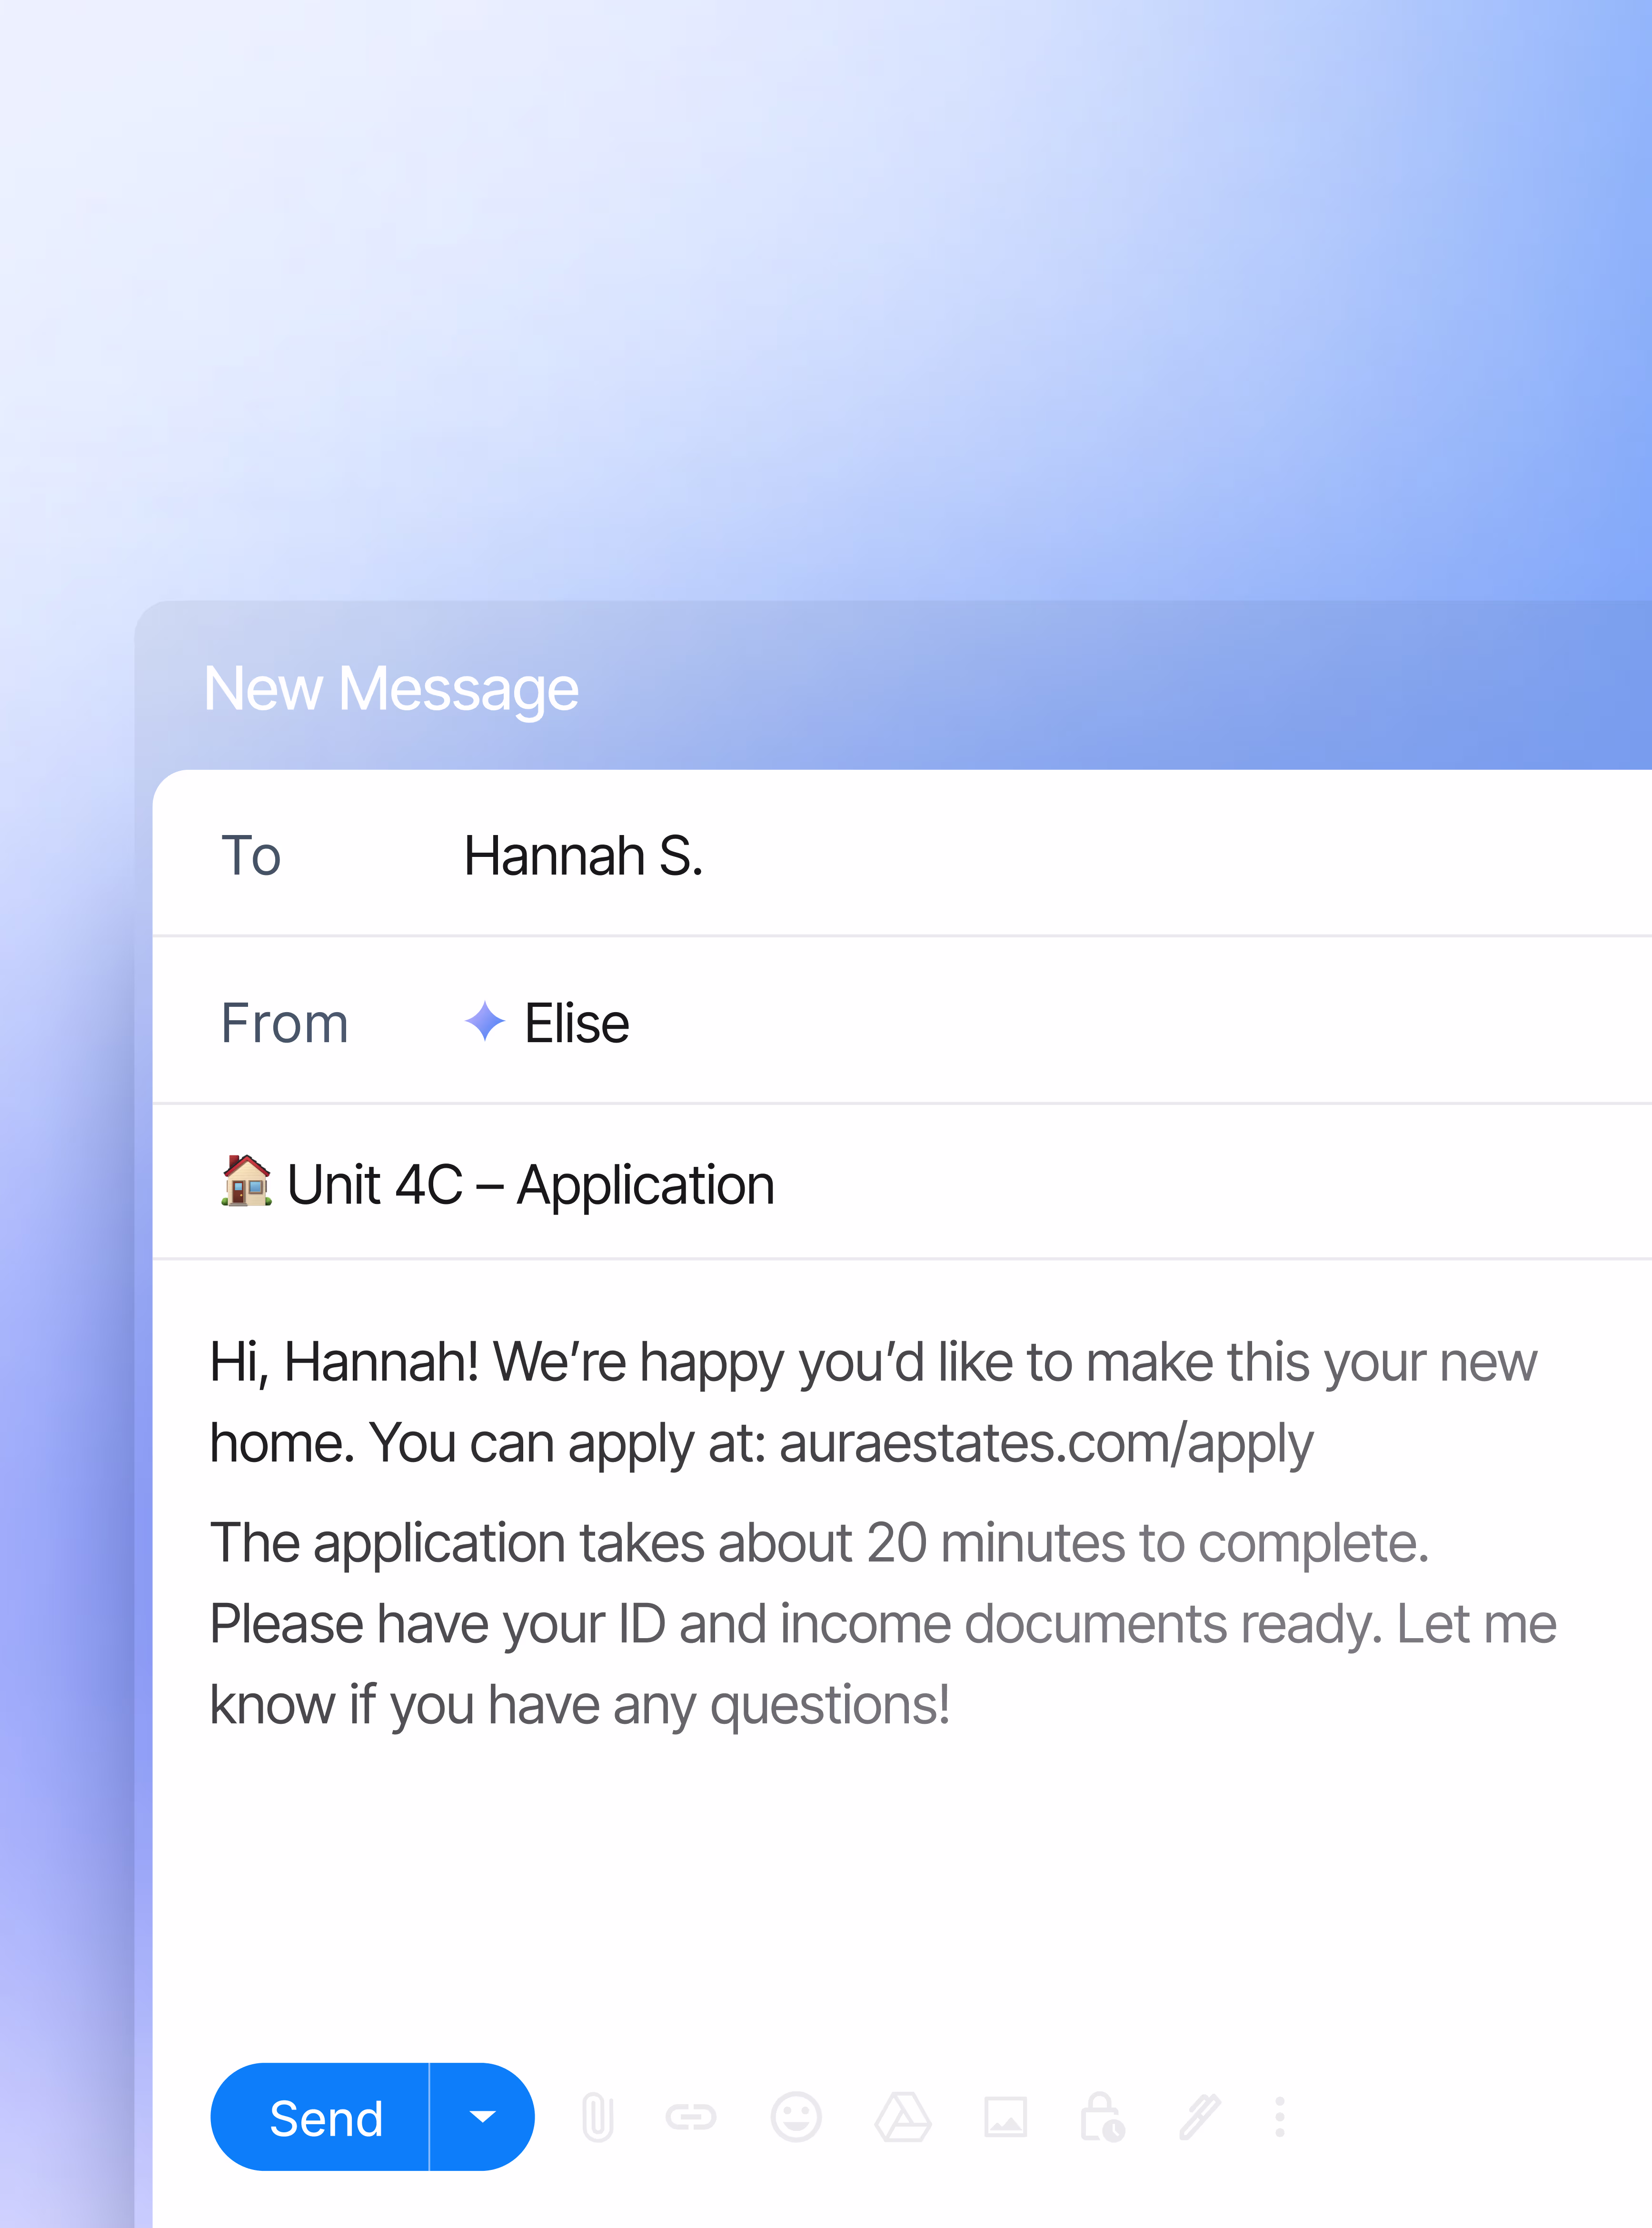Toggle confidential mode lock-clock icon
The height and width of the screenshot is (2228, 1652).
[x=1102, y=2117]
